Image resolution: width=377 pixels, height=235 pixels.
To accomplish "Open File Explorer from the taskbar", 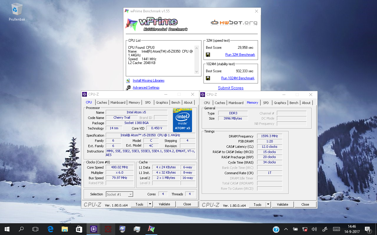I will pos(65,229).
